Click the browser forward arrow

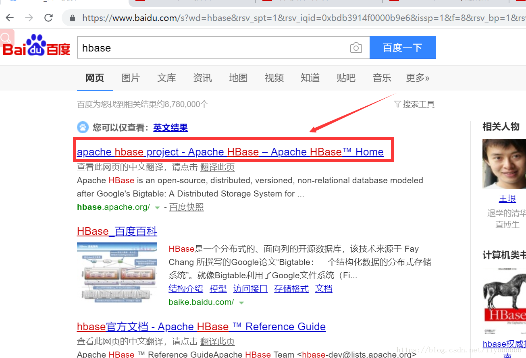point(29,18)
